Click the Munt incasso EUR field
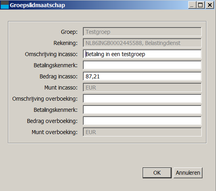The height and width of the screenshot is (191, 216). point(142,88)
